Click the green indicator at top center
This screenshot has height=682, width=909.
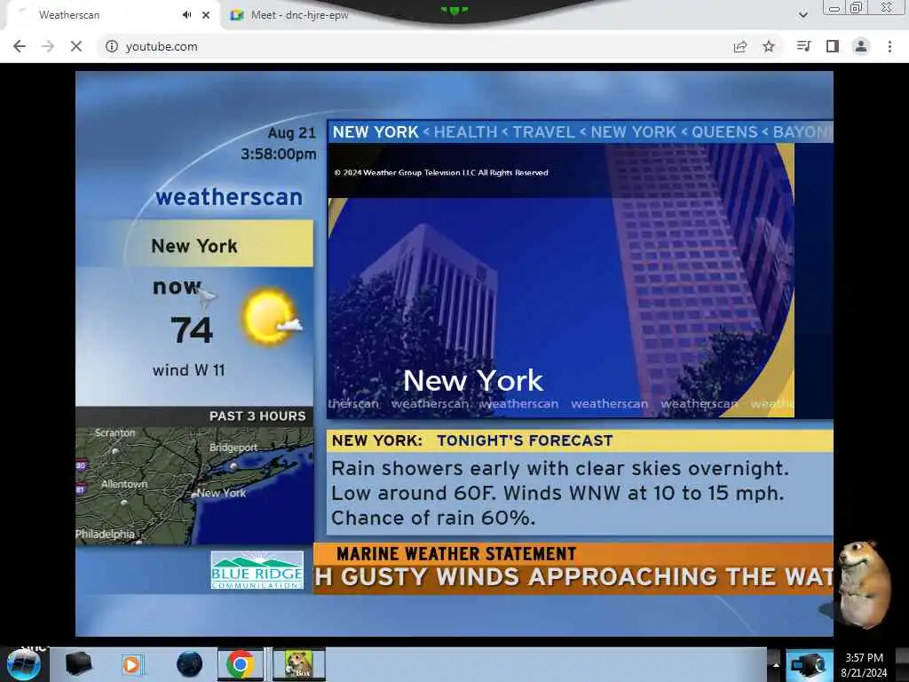454,10
